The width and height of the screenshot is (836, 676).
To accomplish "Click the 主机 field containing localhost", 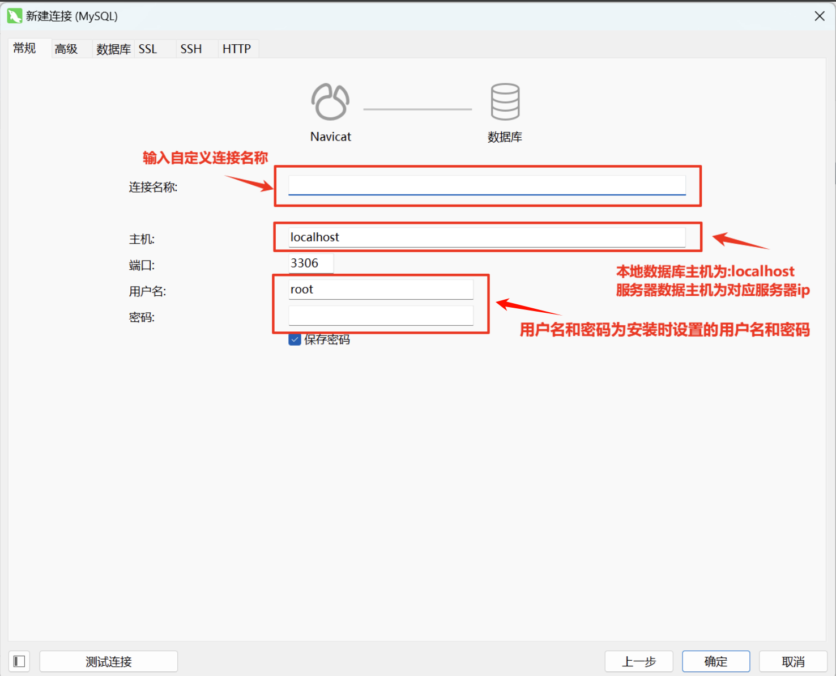I will (x=487, y=237).
